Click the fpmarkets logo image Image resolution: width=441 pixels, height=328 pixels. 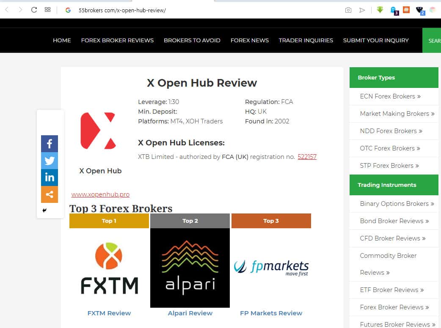(x=271, y=268)
